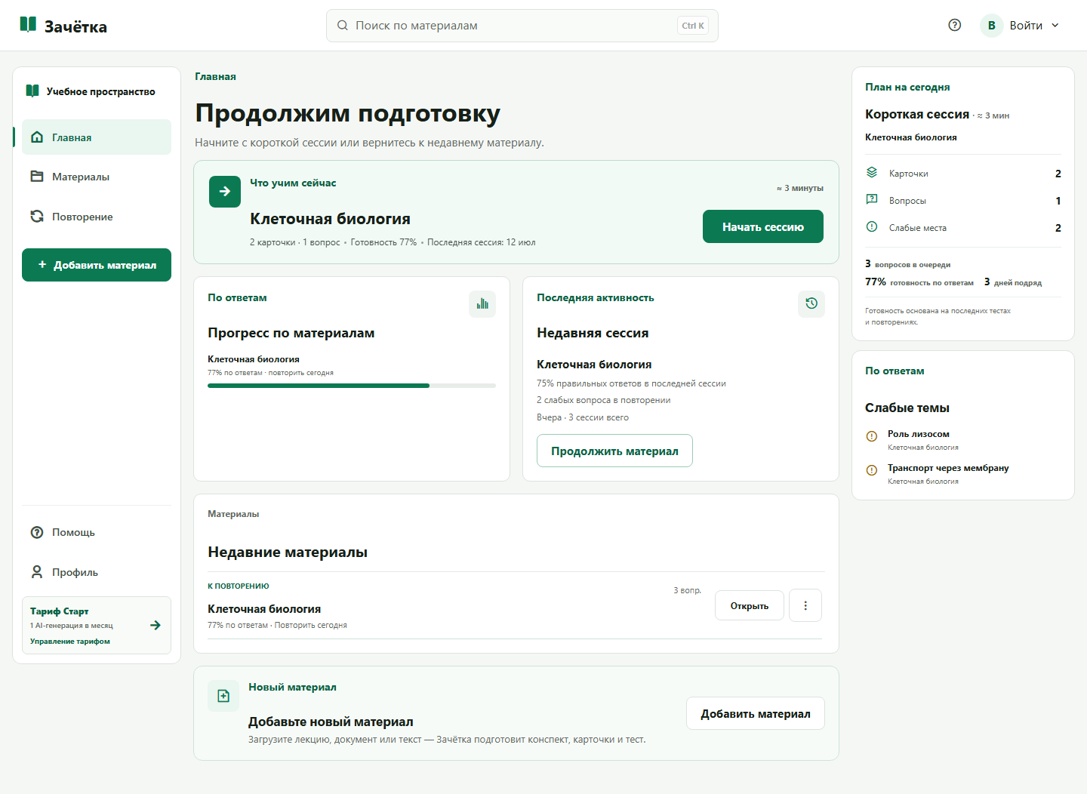Screen dimensions: 1087x794
Task: Click the Тариф Старт arrow icon
Action: tap(156, 625)
